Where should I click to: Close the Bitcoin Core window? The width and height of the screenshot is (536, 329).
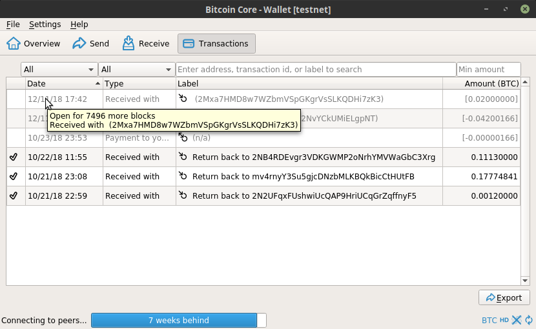click(x=525, y=9)
